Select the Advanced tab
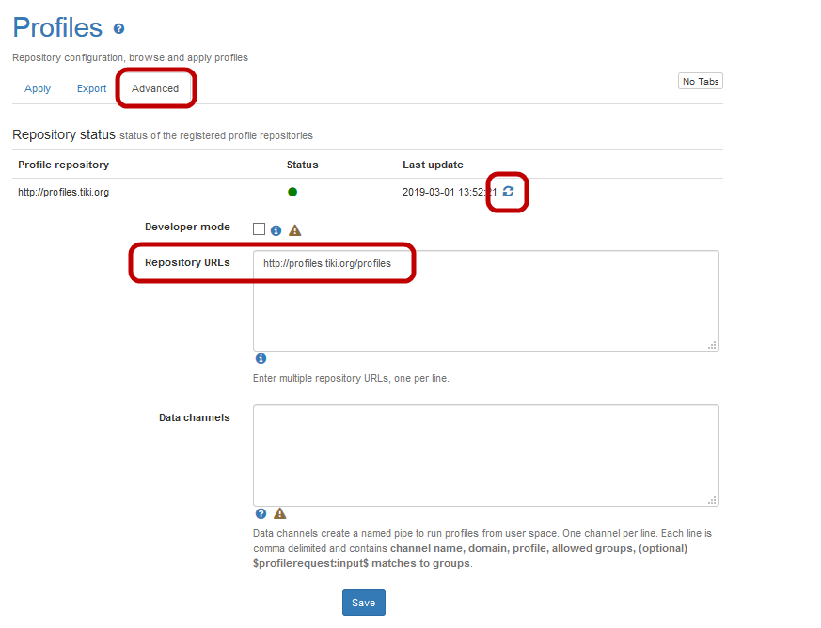821x628 pixels. point(155,88)
